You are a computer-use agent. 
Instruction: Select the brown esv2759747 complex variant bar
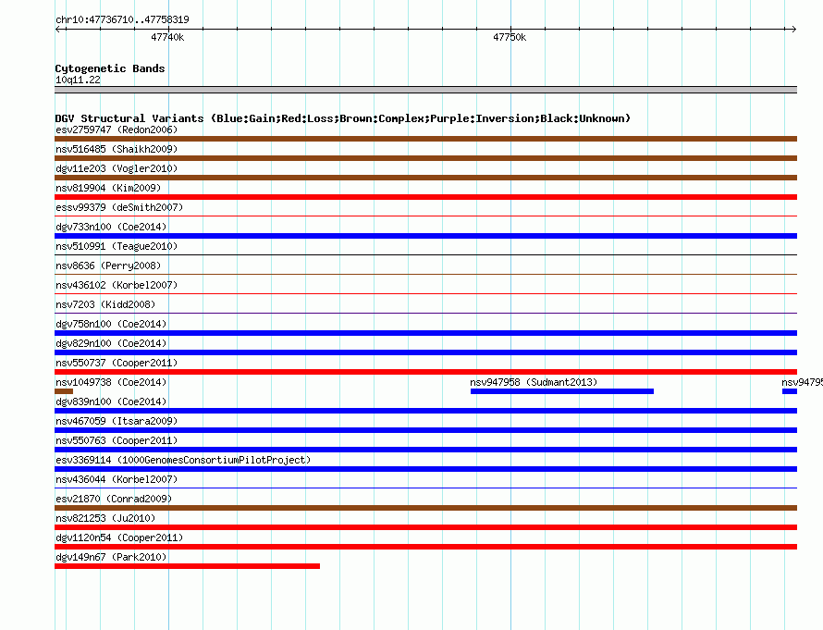point(425,139)
